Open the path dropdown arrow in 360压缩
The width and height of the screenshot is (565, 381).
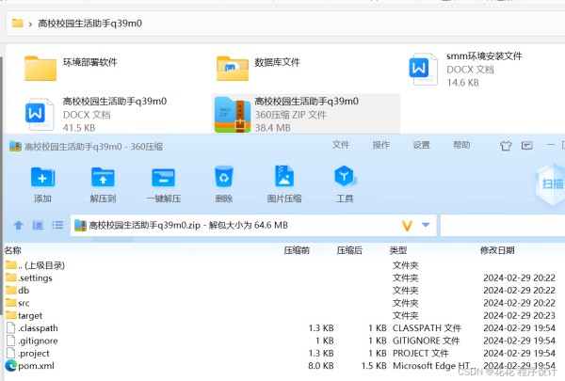[x=426, y=225]
